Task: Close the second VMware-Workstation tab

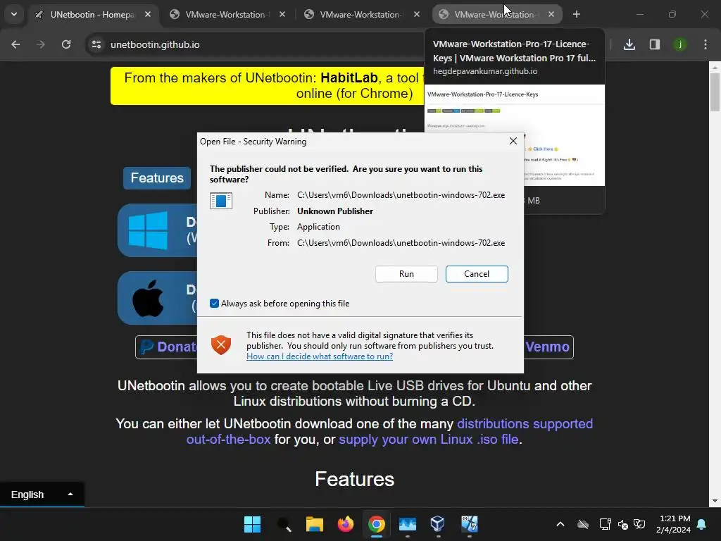Action: 282,14
